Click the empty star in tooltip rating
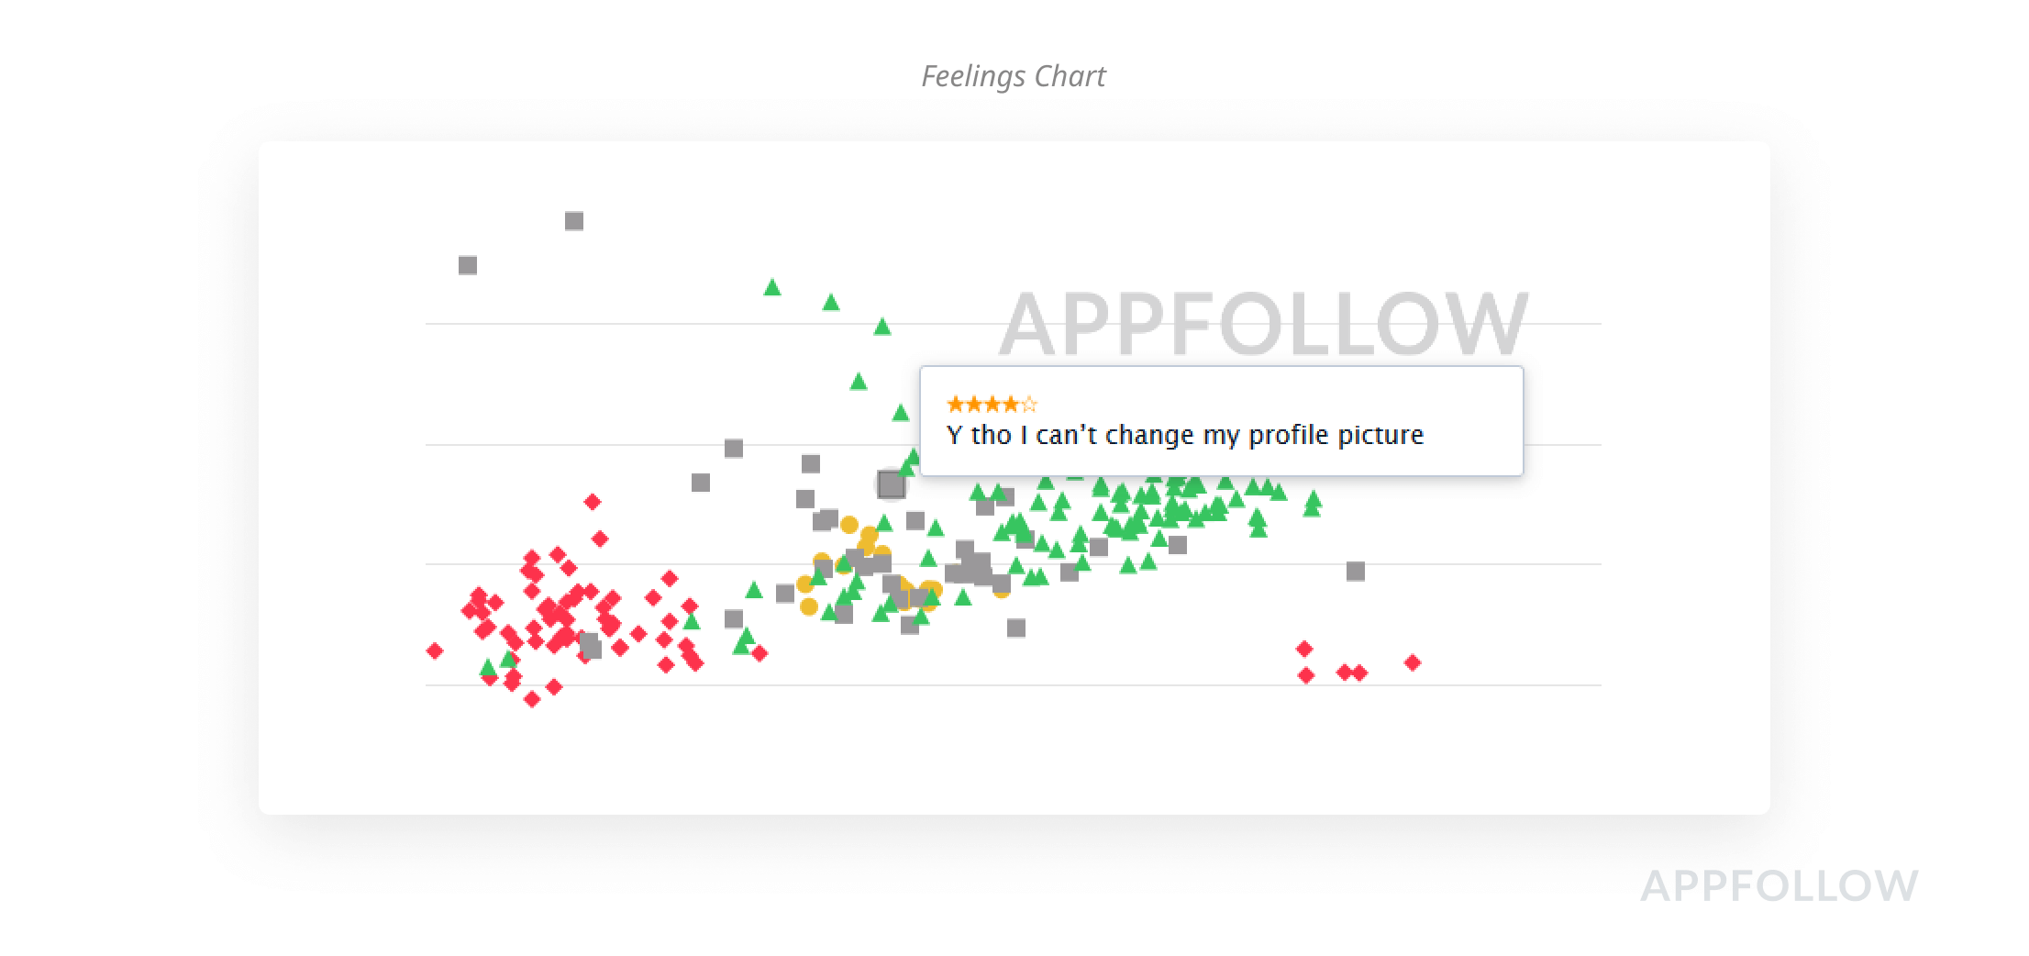2029x956 pixels. click(1029, 405)
